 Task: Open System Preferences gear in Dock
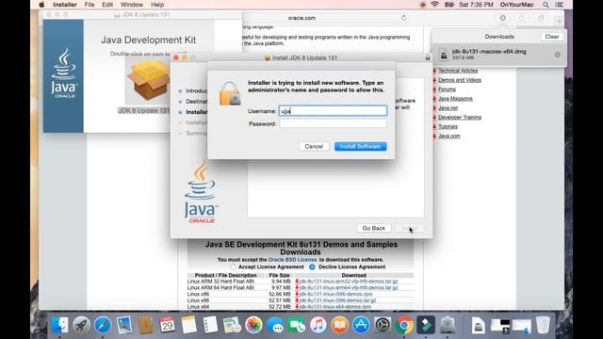(383, 325)
